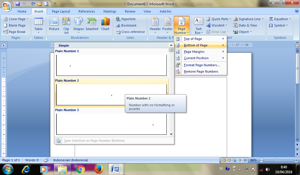The height and width of the screenshot is (175, 300).
Task: Click Indonesian (Indonesia) language indicator
Action: (x=70, y=160)
